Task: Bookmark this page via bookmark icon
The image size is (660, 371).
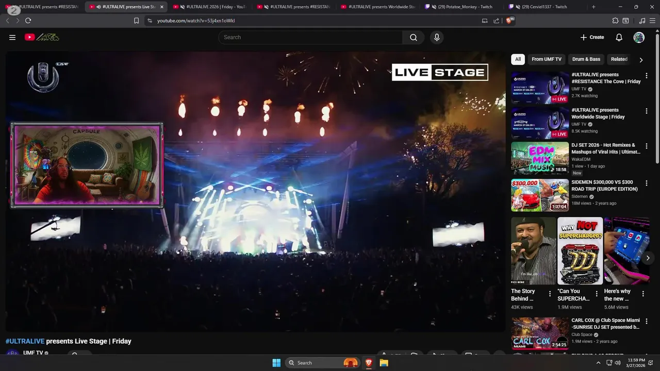Action: coord(136,21)
